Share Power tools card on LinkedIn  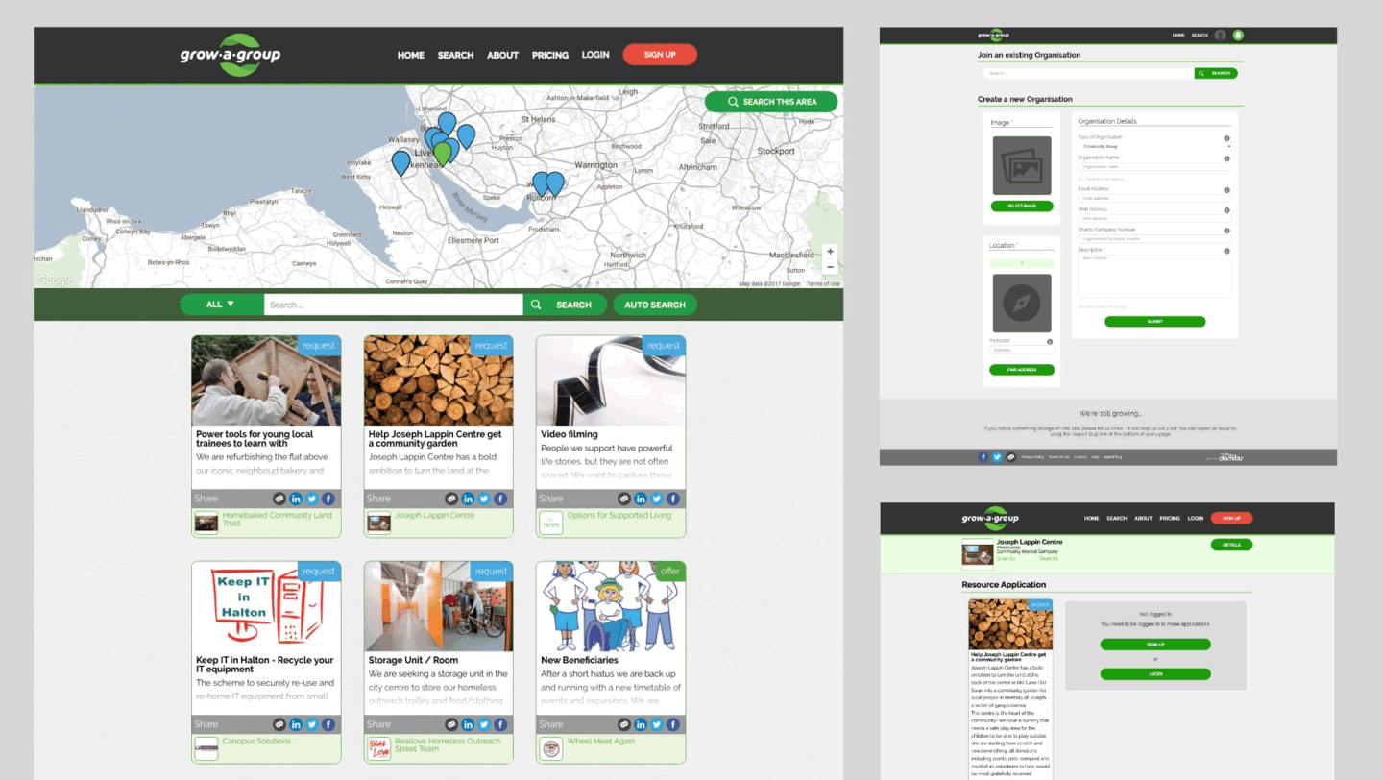click(296, 499)
